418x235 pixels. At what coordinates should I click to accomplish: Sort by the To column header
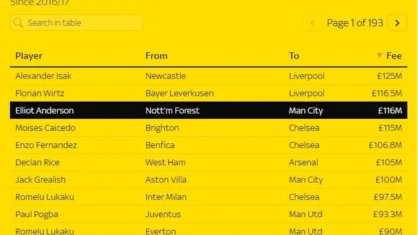coord(294,56)
